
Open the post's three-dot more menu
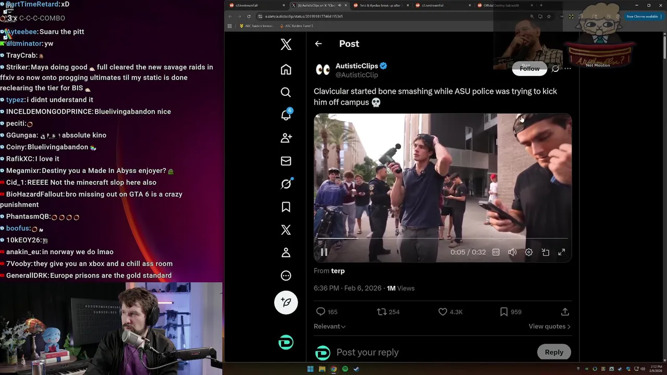point(567,69)
